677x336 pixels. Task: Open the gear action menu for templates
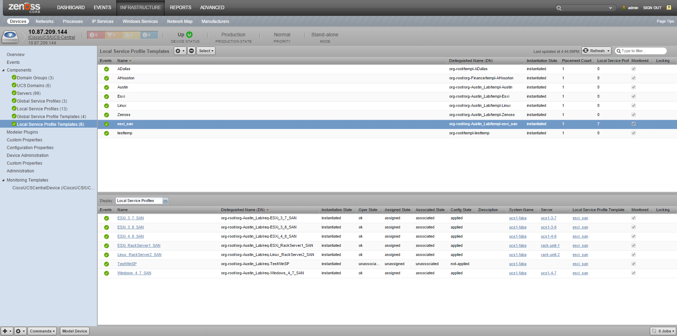click(x=180, y=51)
